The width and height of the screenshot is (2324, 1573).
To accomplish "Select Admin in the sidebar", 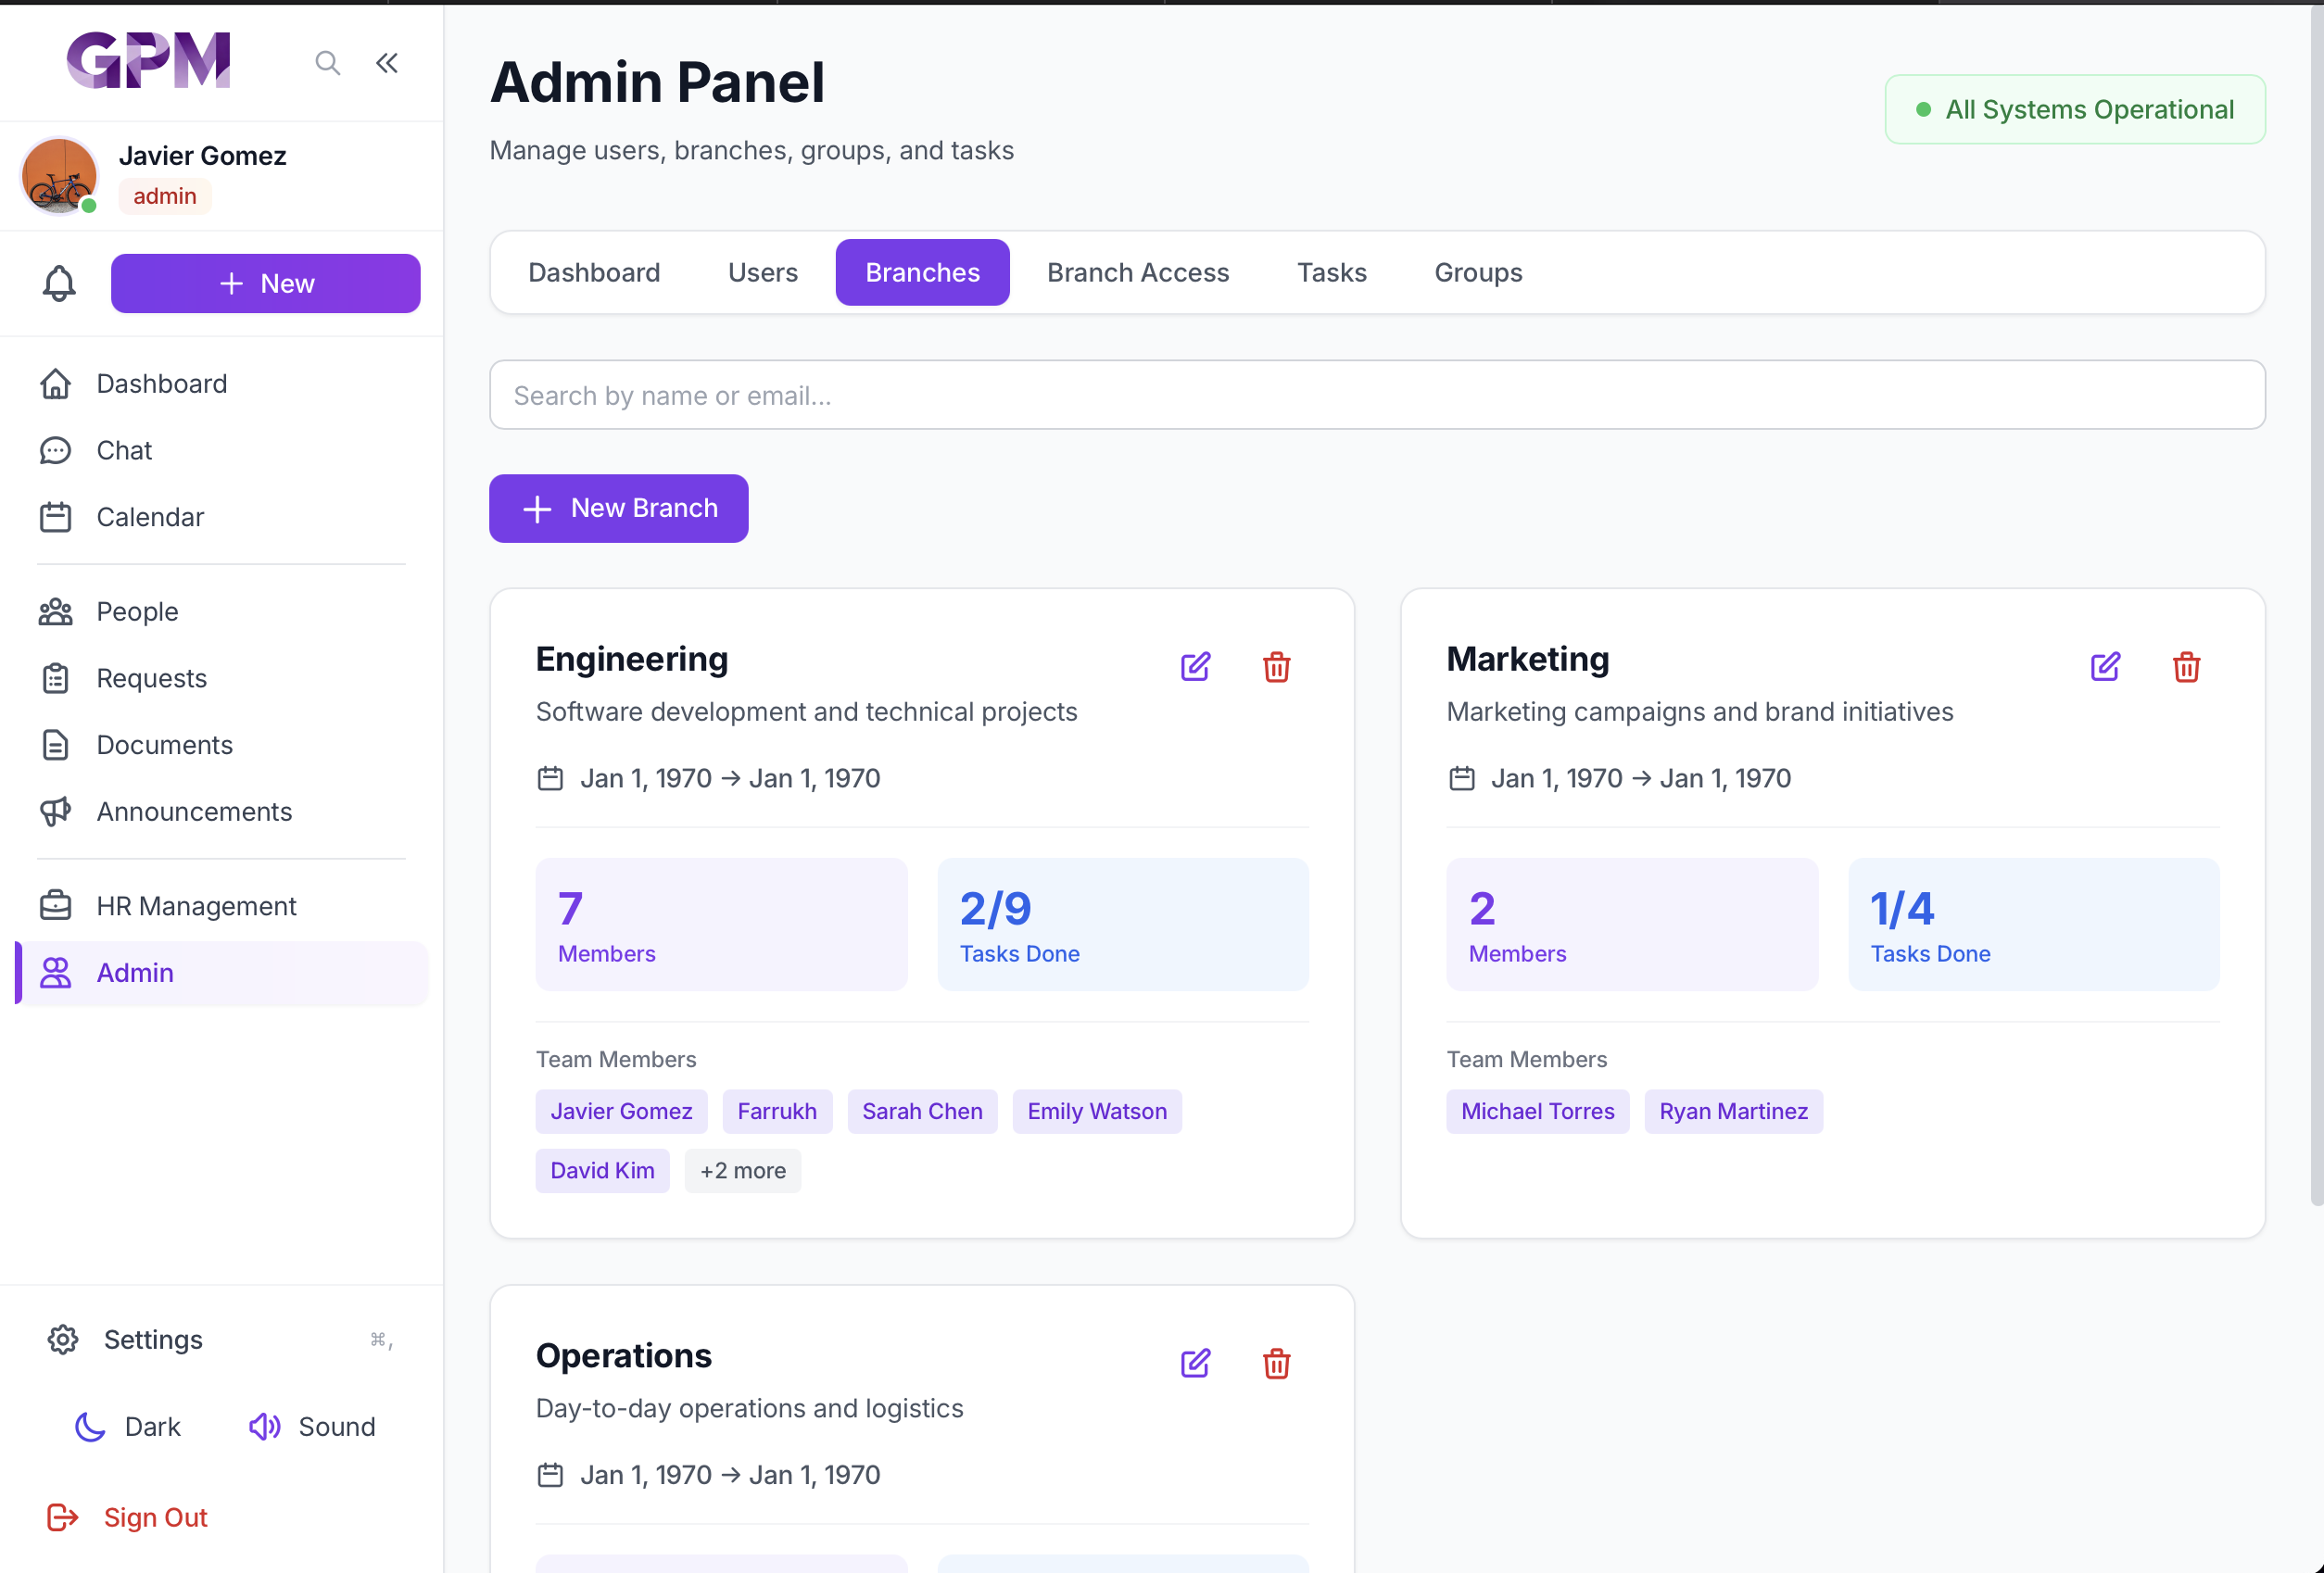I will pos(222,973).
